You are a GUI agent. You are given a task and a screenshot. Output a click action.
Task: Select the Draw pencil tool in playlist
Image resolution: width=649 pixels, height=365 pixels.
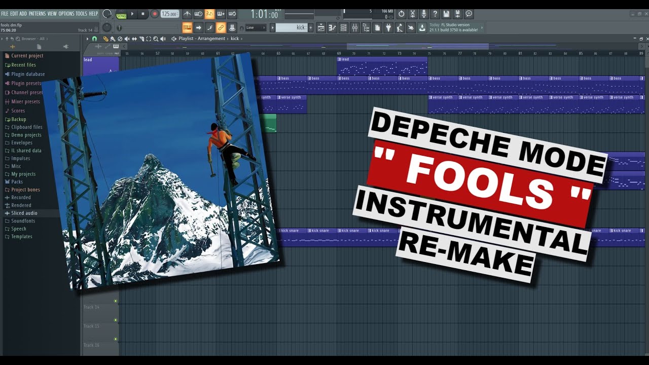point(105,39)
